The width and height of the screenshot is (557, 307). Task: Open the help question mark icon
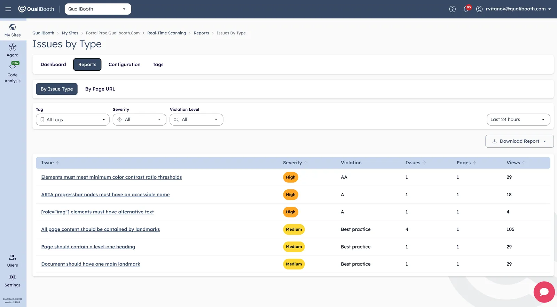tap(452, 9)
